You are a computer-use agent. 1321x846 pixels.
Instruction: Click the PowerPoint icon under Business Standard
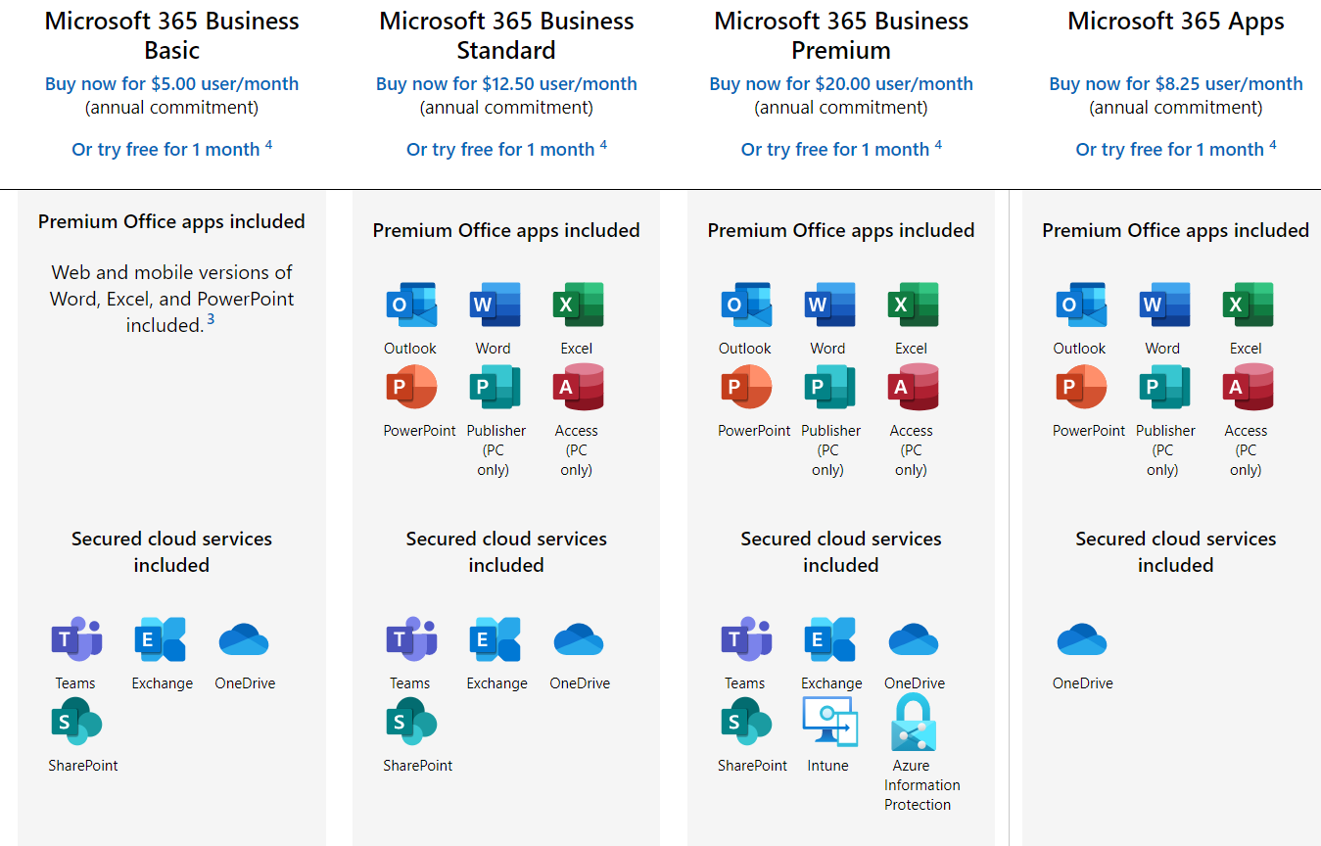(411, 388)
